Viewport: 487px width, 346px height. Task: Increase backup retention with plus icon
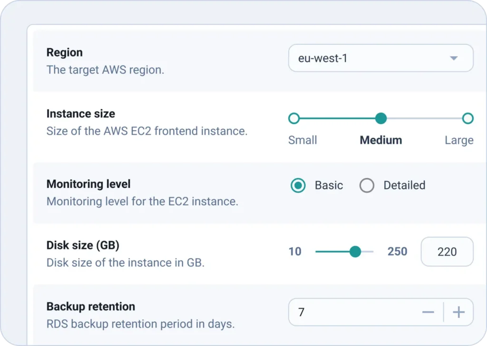point(458,312)
